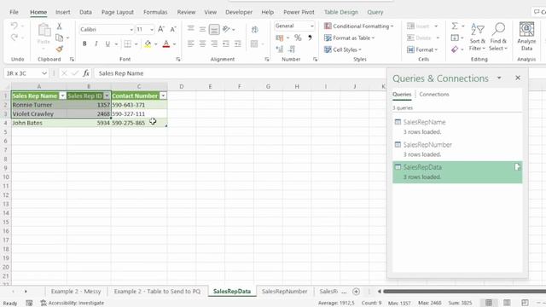Open the Name Box dropdown arrow
The image size is (546, 307).
pos(44,73)
